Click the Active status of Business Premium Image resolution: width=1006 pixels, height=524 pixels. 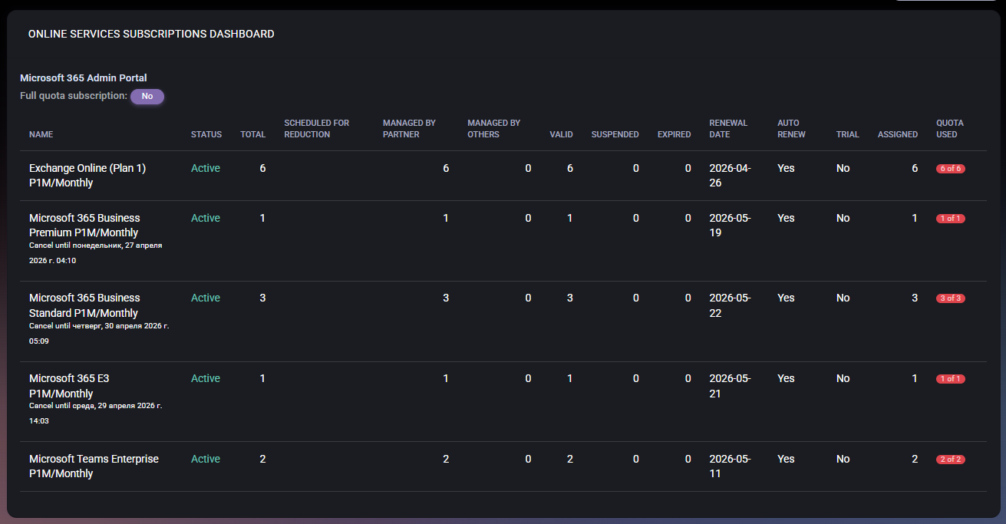pyautogui.click(x=205, y=218)
